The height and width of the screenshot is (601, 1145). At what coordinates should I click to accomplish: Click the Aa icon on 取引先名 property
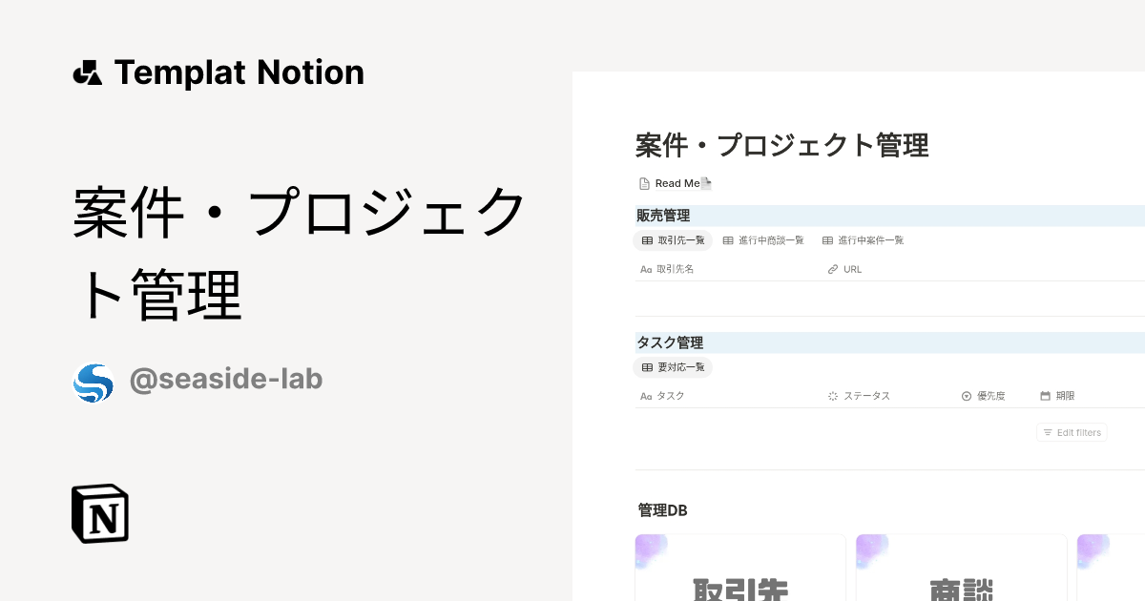tap(646, 270)
